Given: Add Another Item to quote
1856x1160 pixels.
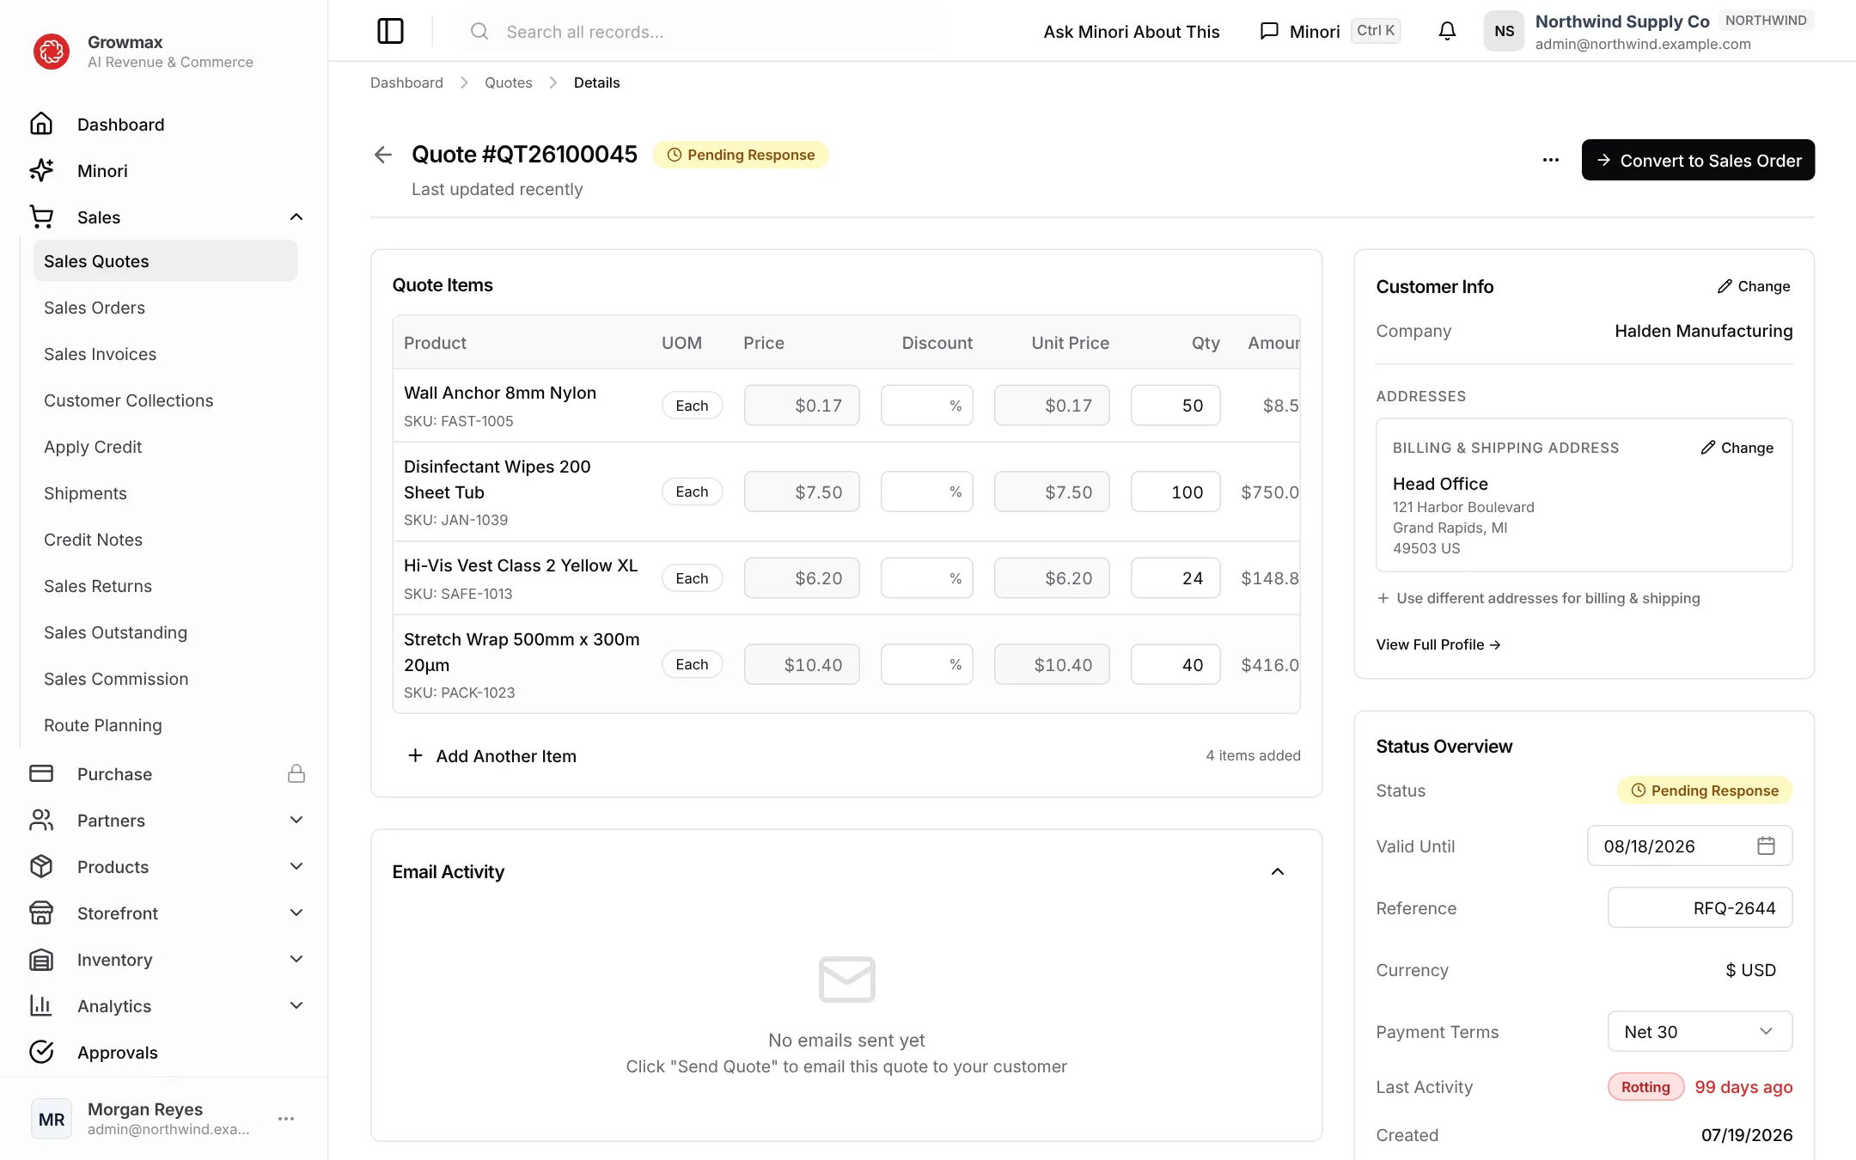Looking at the screenshot, I should click(x=491, y=755).
